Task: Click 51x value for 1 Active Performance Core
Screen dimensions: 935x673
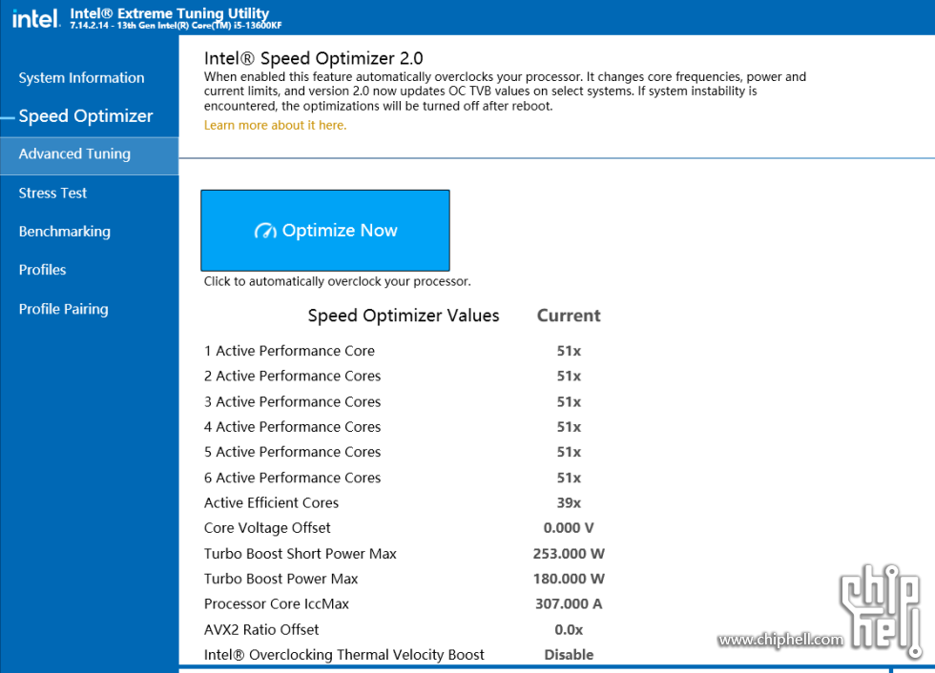Action: tap(569, 351)
